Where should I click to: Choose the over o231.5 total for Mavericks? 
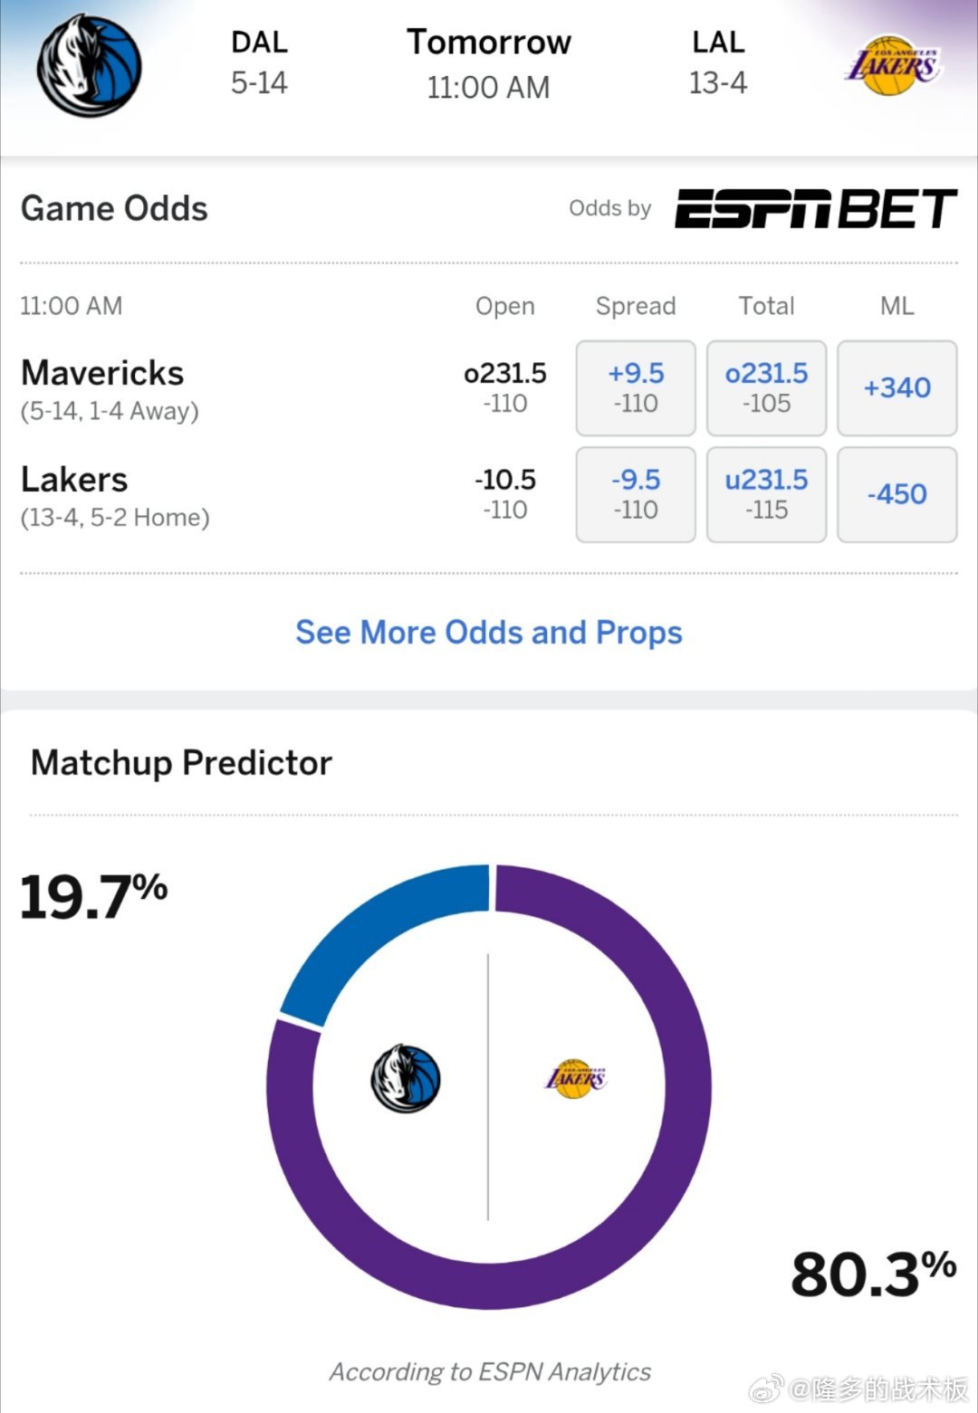point(766,387)
